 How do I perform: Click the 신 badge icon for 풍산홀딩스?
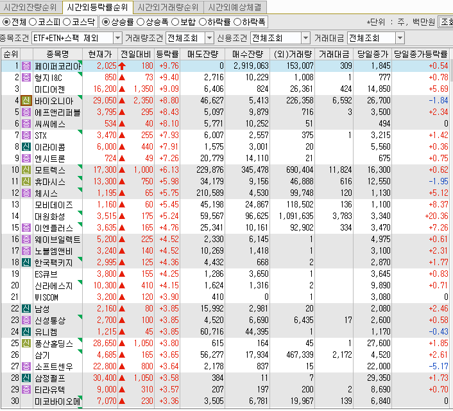point(26,344)
